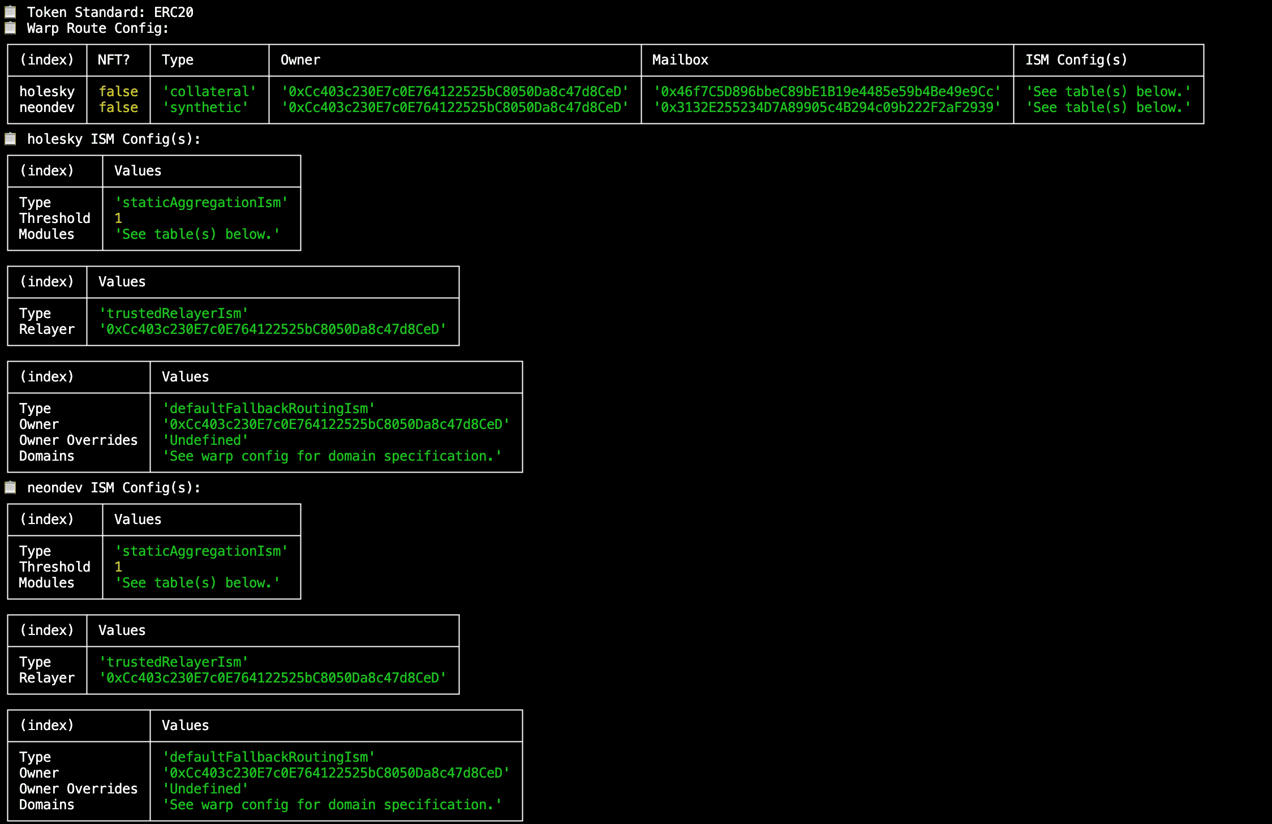Click the 'Threshold' label in the holesky section
Image resolution: width=1272 pixels, height=824 pixels.
click(55, 218)
